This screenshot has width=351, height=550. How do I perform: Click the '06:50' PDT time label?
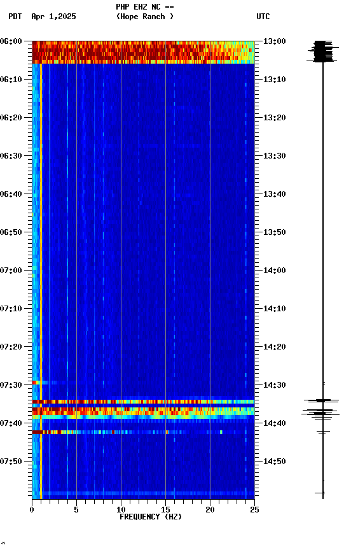(x=11, y=232)
